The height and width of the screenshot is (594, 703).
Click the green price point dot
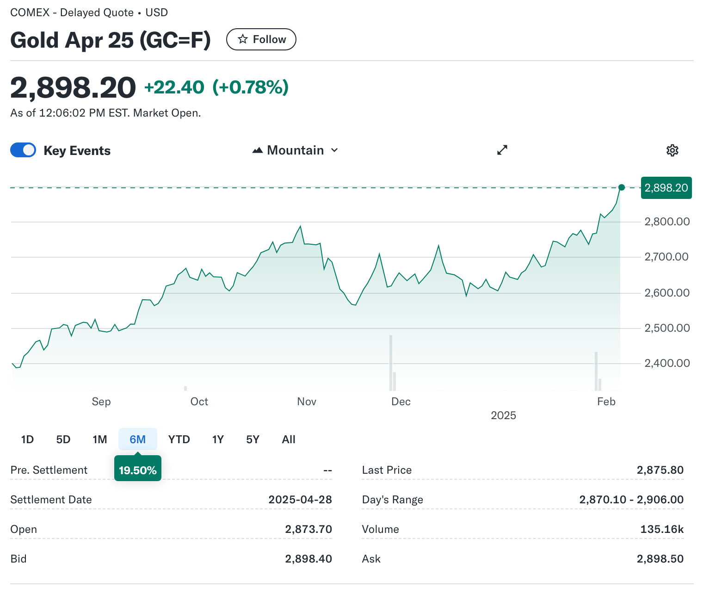(622, 187)
